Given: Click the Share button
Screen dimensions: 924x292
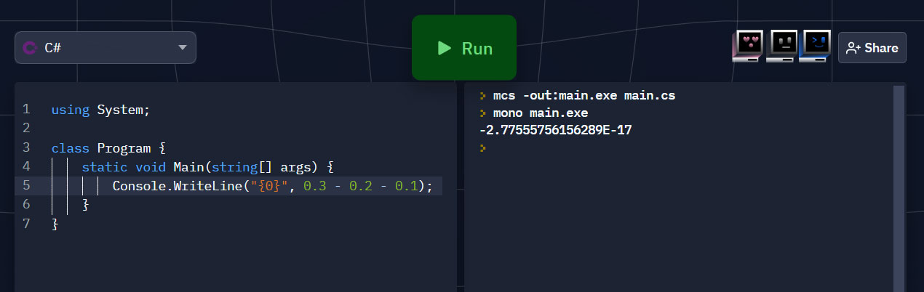Looking at the screenshot, I should tap(872, 48).
